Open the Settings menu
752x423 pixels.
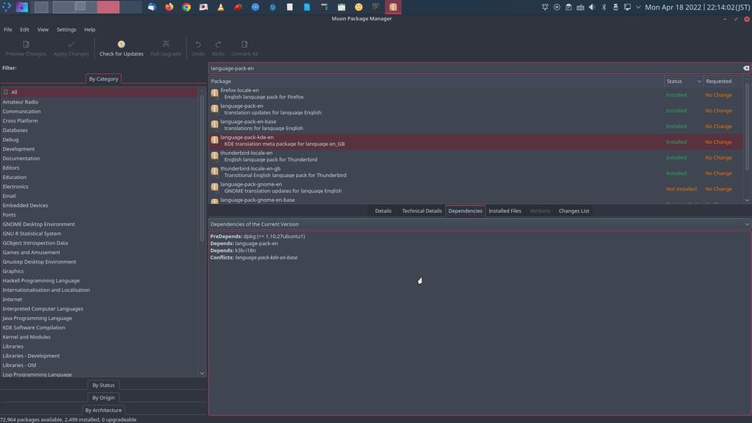pos(66,29)
